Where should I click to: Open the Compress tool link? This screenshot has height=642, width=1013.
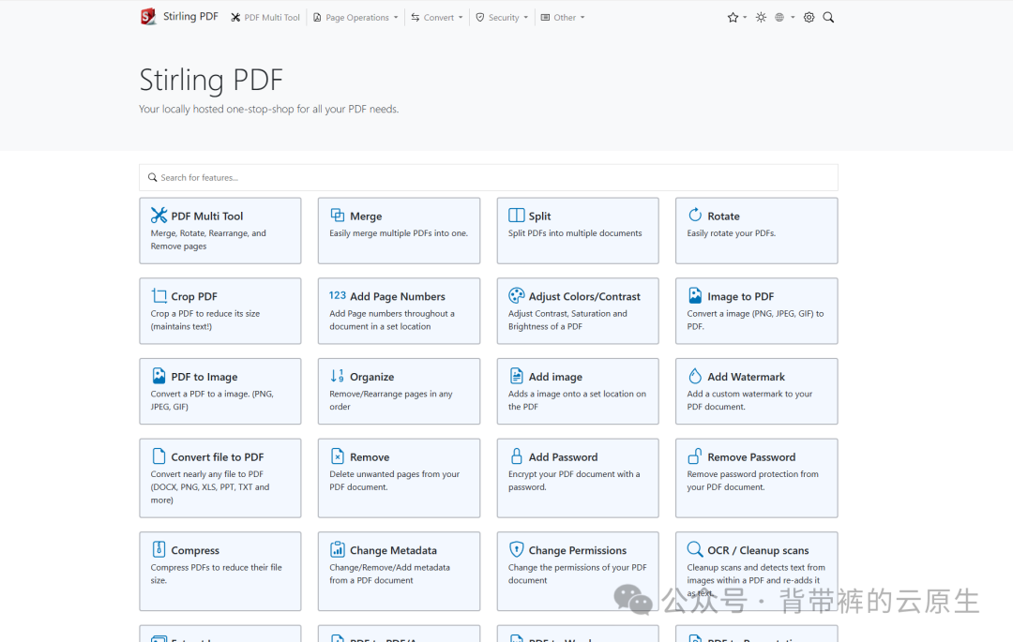click(220, 571)
